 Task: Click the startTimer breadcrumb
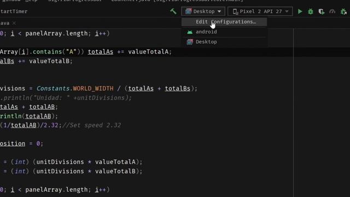pos(13,11)
